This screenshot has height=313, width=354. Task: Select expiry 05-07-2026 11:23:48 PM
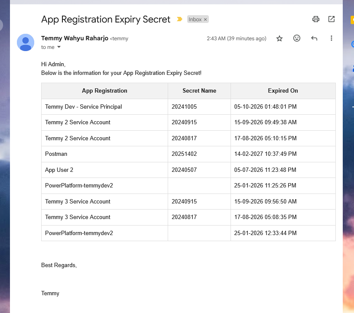tap(265, 170)
